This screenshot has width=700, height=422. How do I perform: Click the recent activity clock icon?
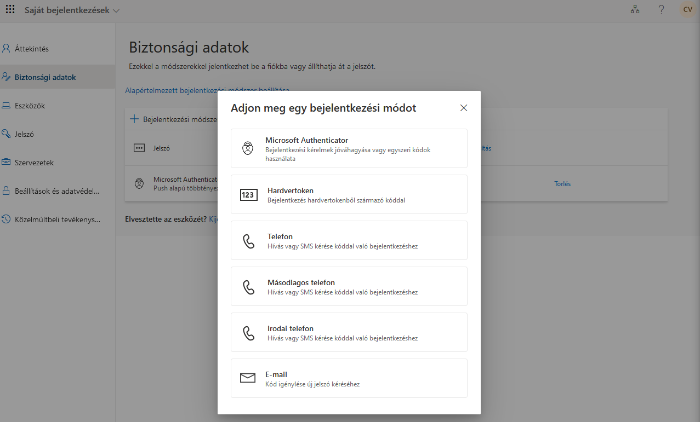coord(6,219)
